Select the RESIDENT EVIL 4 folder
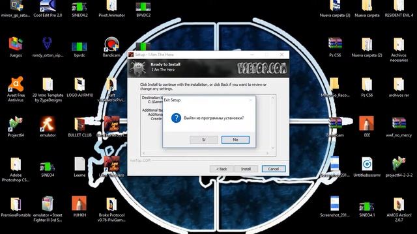Image resolution: width=417 pixels, height=234 pixels. click(399, 8)
